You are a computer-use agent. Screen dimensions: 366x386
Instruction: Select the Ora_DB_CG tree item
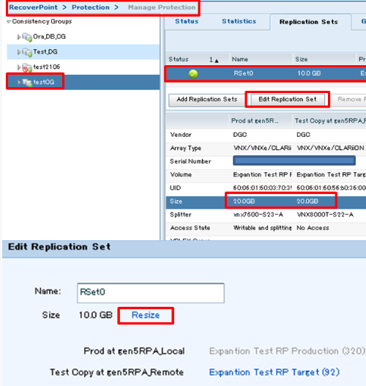[49, 37]
